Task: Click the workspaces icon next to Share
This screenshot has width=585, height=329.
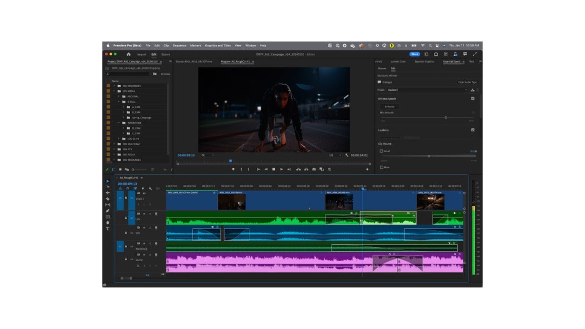Action: click(x=426, y=54)
